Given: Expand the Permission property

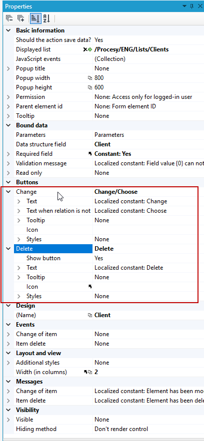Looking at the screenshot, I should click(8, 97).
